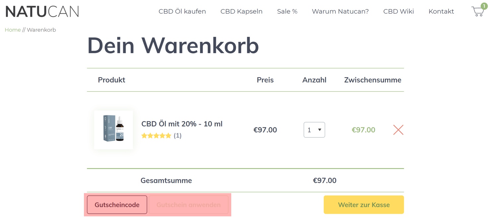Select Warum Natucan? in the navigation
Viewport: 491px width, 219px height.
340,11
